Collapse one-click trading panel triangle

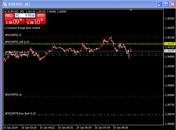point(5,11)
